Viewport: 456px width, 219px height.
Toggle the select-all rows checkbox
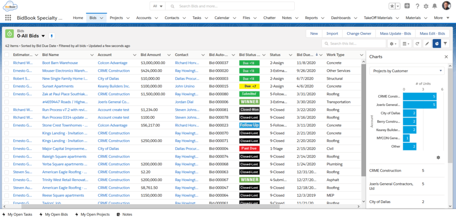pos(7,55)
